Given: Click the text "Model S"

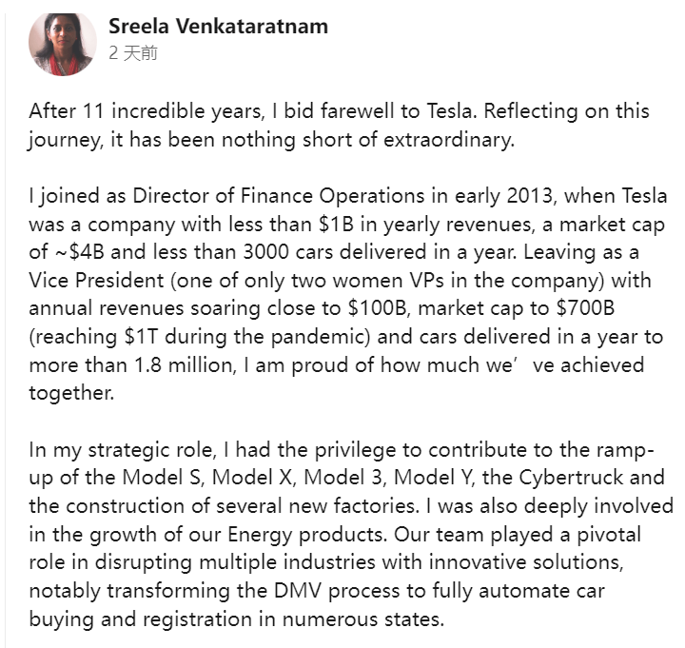Looking at the screenshot, I should point(161,478).
